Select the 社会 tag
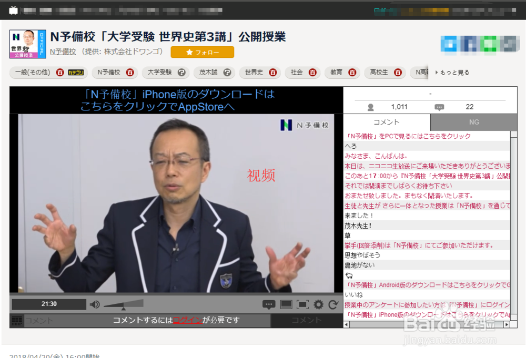The width and height of the screenshot is (526, 358). tap(297, 73)
